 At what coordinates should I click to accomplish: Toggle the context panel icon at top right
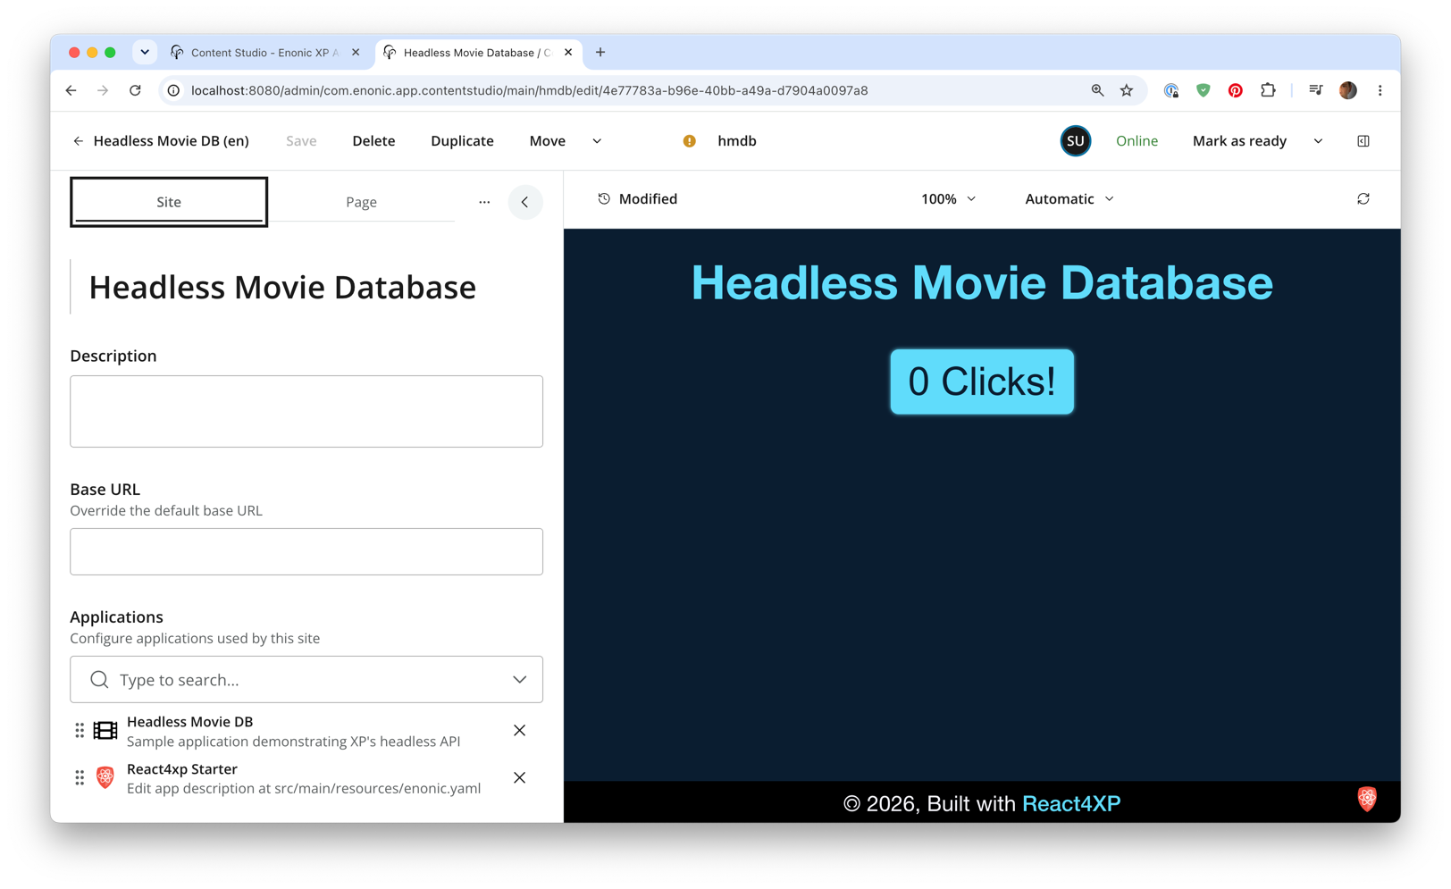(x=1363, y=141)
